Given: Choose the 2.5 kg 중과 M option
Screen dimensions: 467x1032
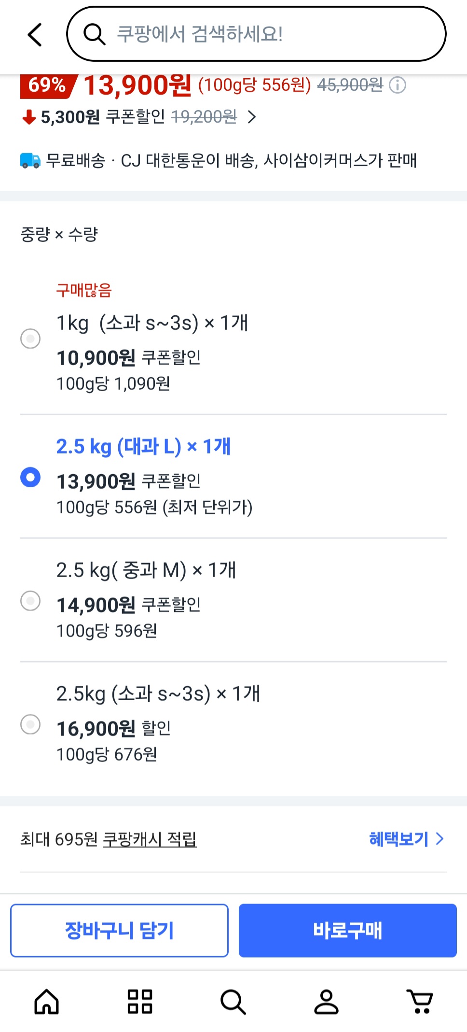Looking at the screenshot, I should point(30,601).
